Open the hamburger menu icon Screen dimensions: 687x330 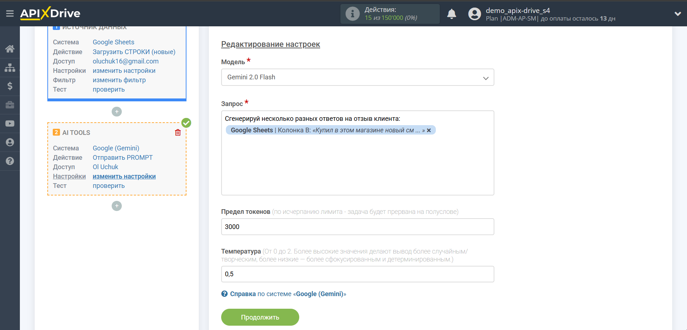point(10,13)
